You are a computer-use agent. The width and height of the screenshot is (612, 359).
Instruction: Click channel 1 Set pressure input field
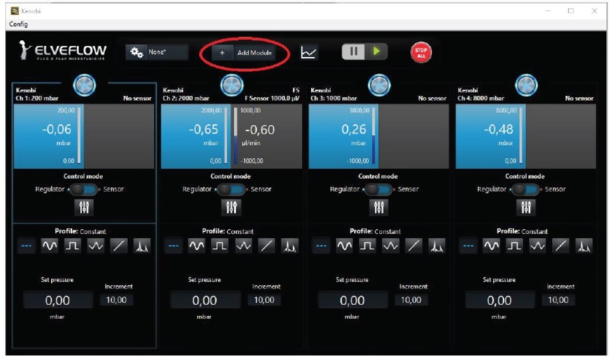[x=58, y=300]
